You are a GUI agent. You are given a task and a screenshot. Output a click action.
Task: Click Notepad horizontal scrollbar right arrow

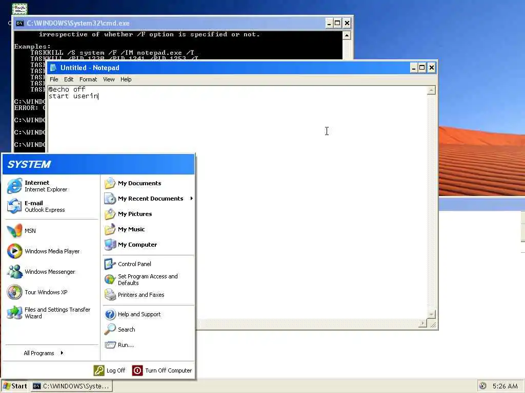(x=422, y=323)
